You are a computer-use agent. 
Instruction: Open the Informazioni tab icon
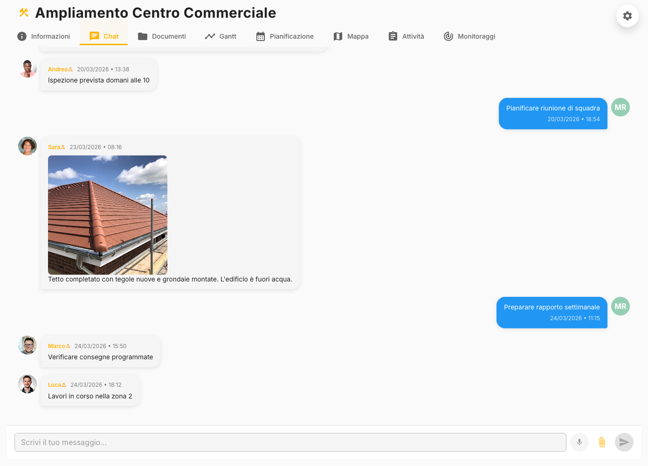pyautogui.click(x=21, y=35)
